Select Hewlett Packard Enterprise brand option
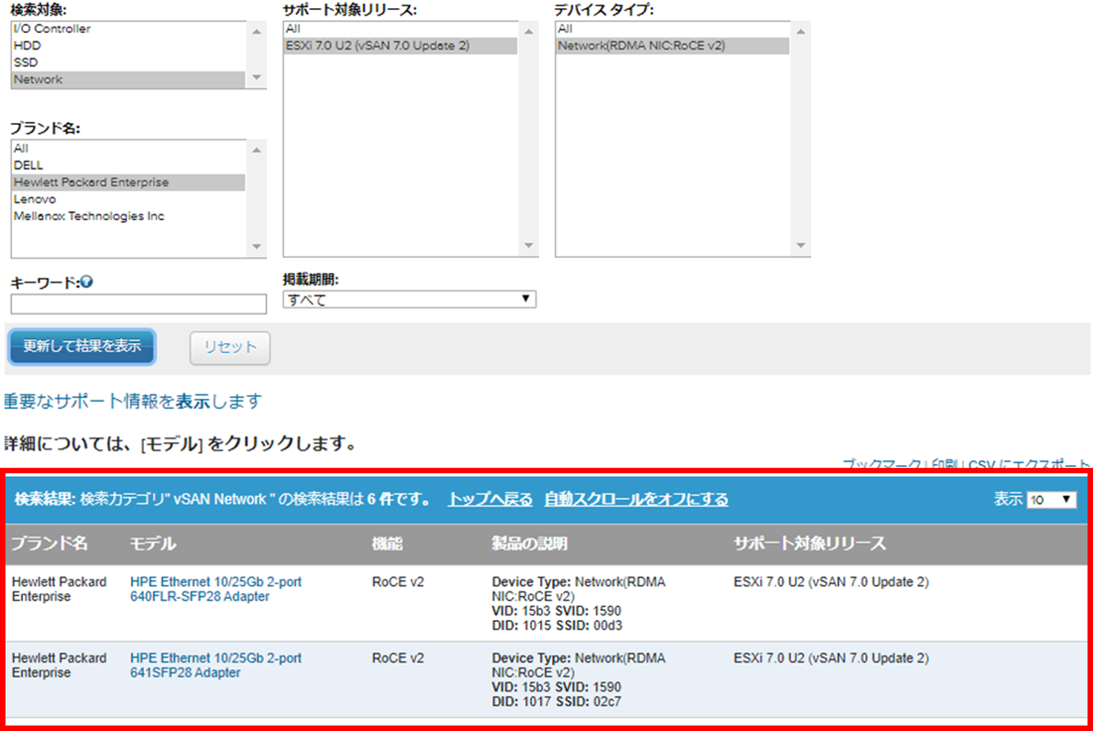1093x731 pixels. pyautogui.click(x=128, y=182)
